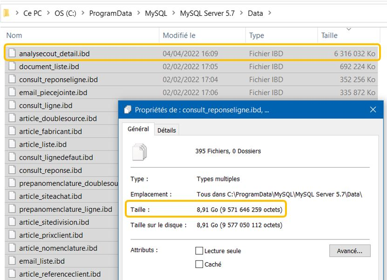Click the article_fabricant.ibd file icon

tap(13, 132)
